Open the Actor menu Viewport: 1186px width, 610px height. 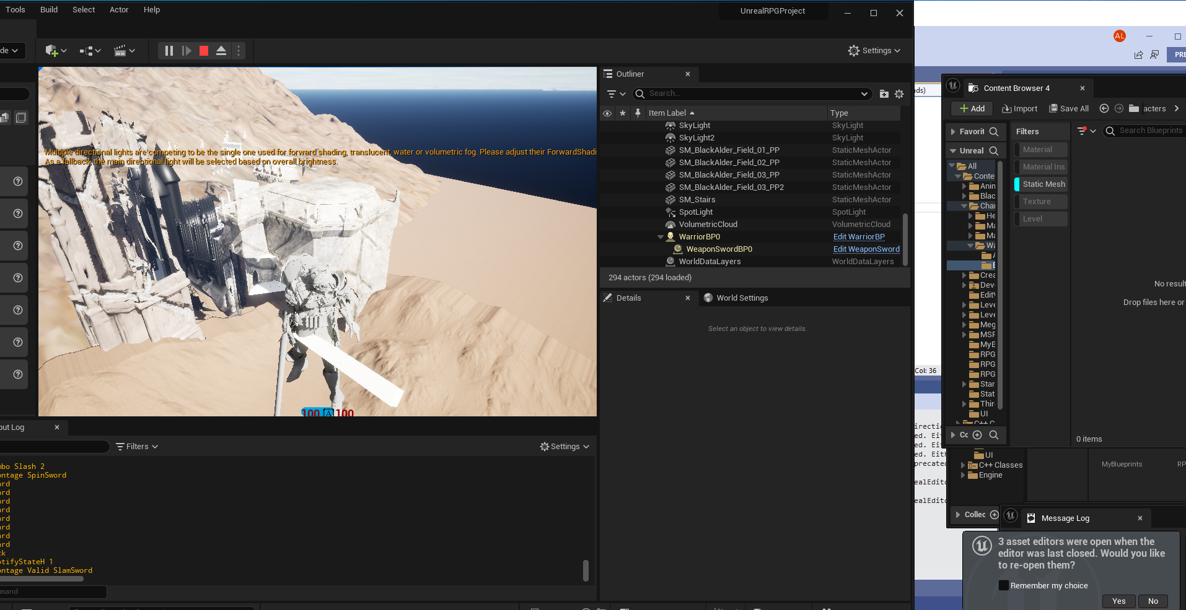119,10
